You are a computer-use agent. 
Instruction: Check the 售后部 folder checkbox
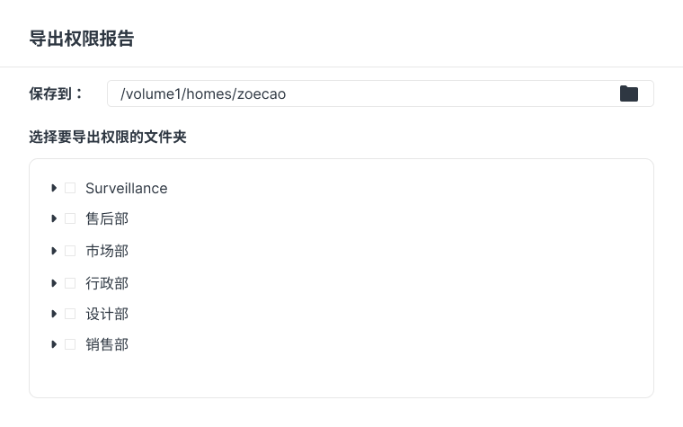[70, 218]
